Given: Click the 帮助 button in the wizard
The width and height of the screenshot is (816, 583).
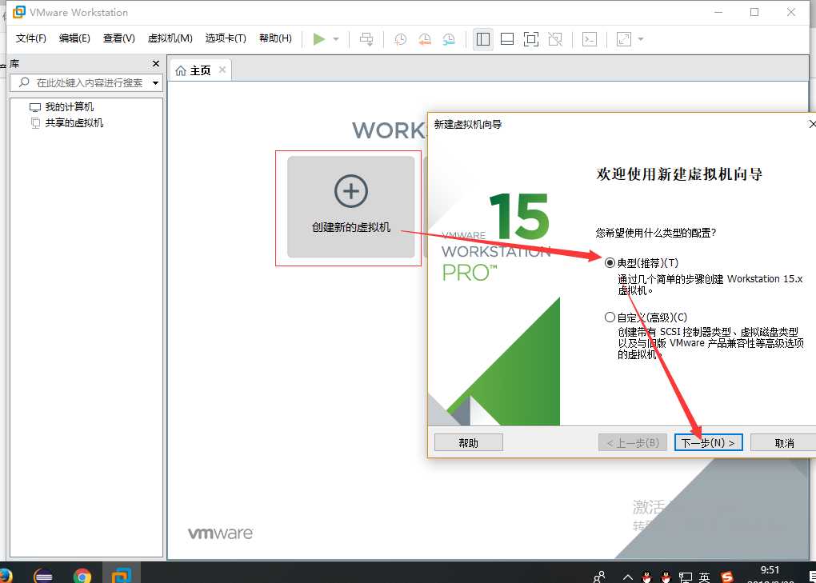Looking at the screenshot, I should [468, 442].
